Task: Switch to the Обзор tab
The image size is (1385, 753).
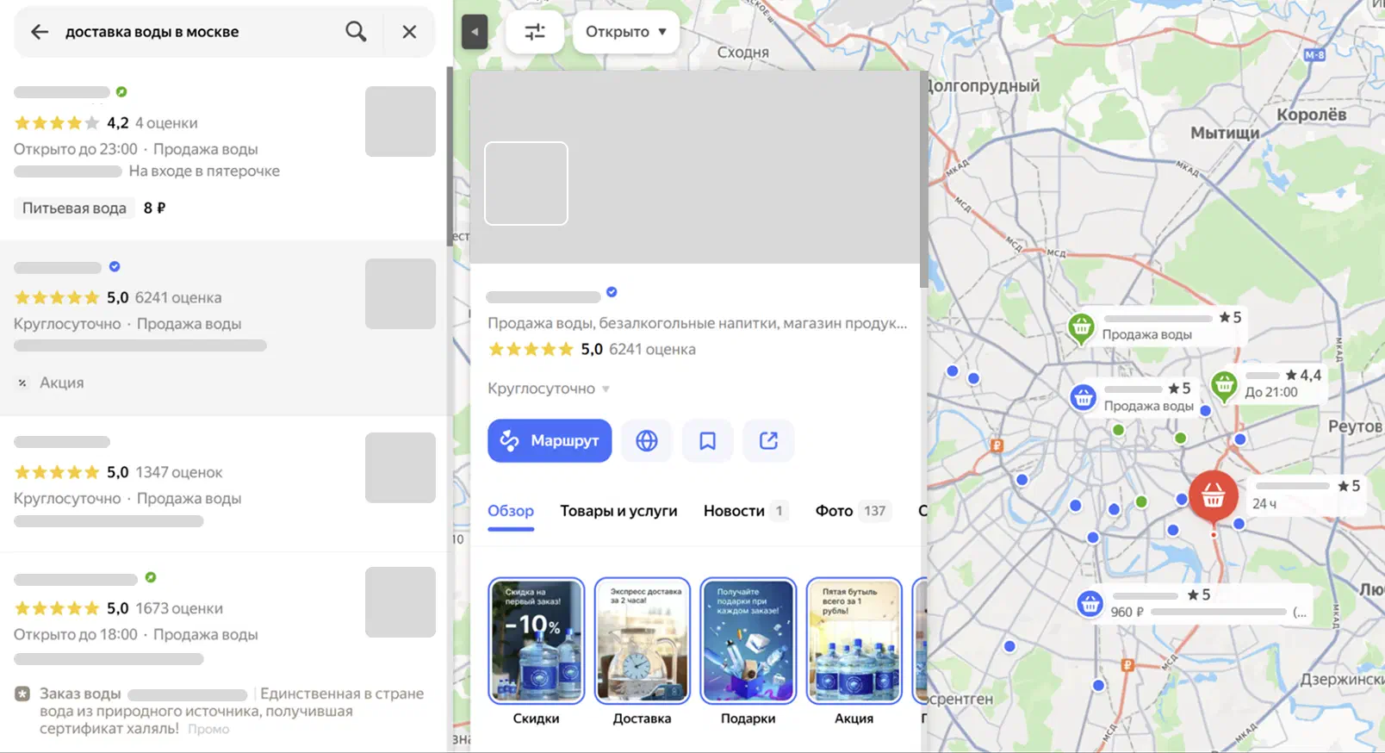Action: click(x=511, y=511)
